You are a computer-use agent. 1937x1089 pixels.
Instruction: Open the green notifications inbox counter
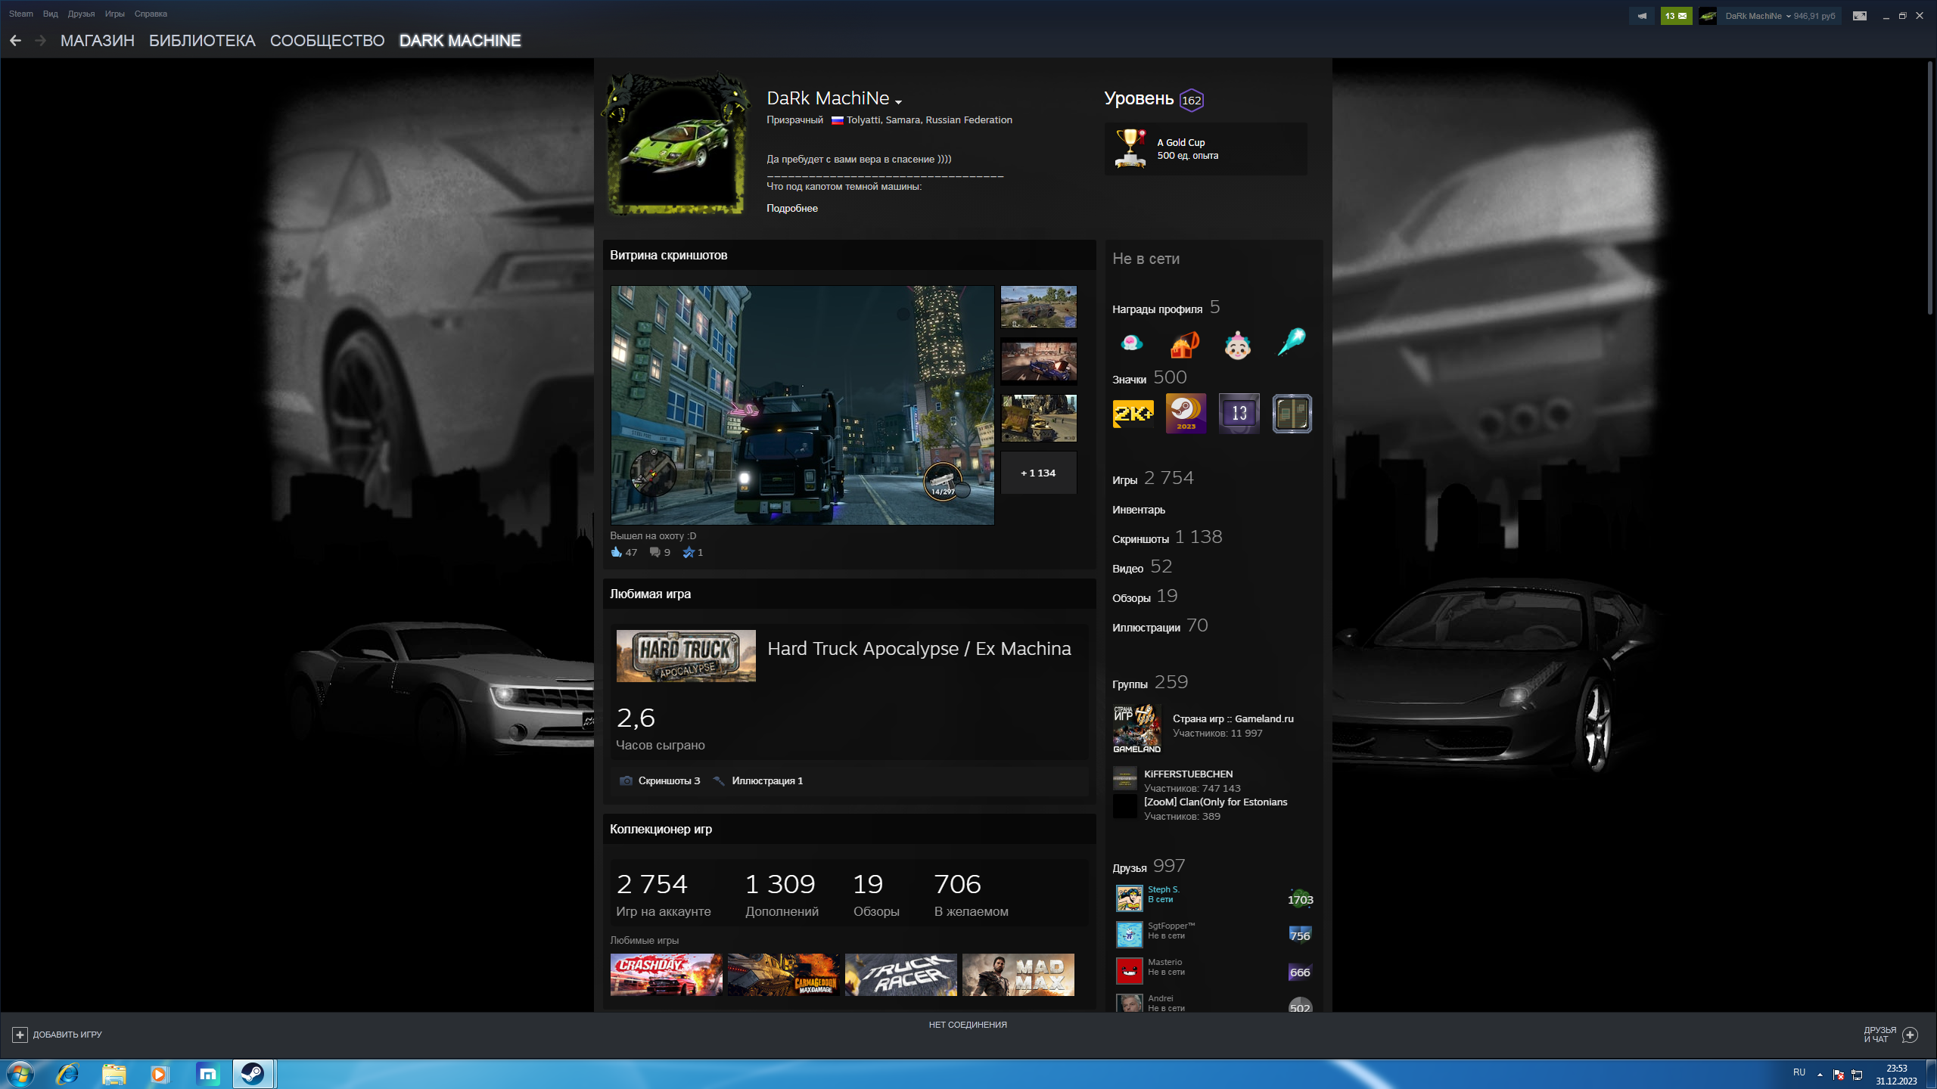click(1676, 16)
